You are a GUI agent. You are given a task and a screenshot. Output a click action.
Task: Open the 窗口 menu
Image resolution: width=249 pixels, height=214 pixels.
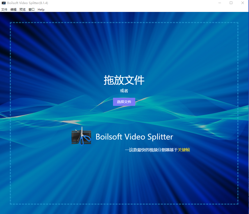32,10
